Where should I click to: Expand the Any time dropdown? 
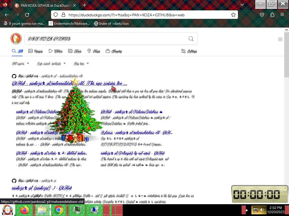pyautogui.click(x=81, y=64)
